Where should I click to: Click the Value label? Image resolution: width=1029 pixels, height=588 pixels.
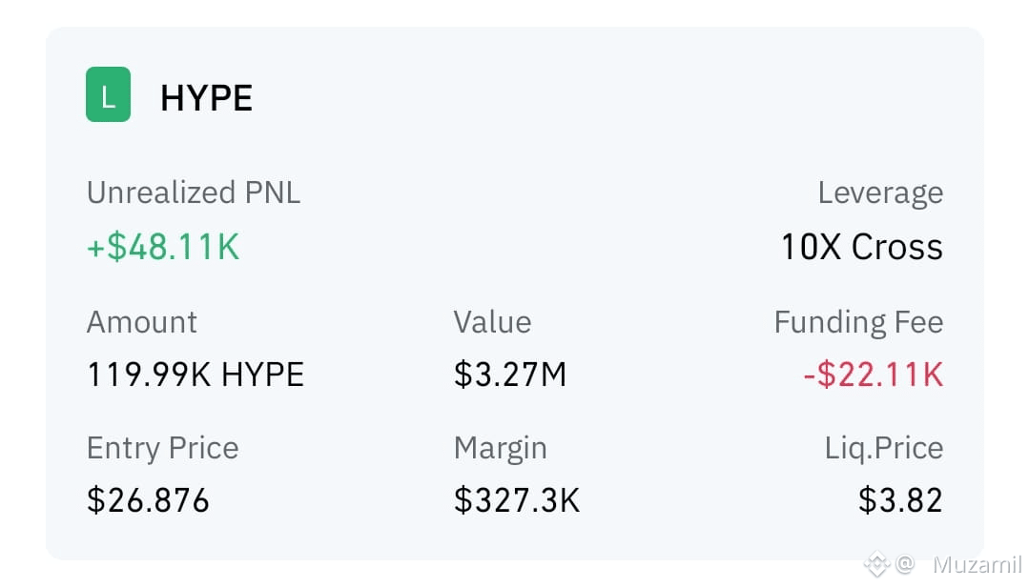(x=492, y=322)
